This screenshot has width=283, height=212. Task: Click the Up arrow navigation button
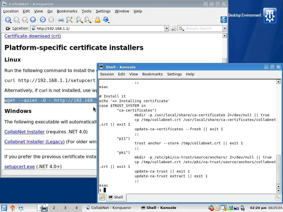[x=25, y=20]
